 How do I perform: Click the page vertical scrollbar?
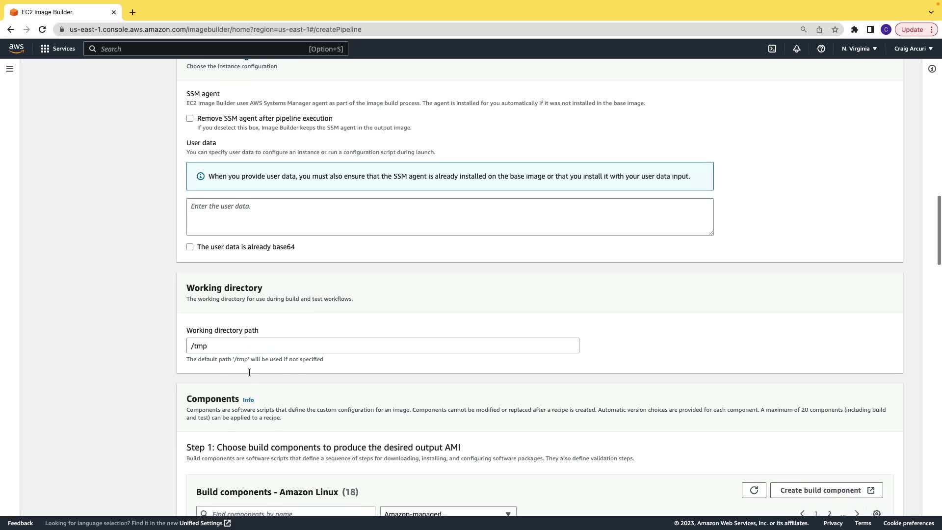point(939,231)
